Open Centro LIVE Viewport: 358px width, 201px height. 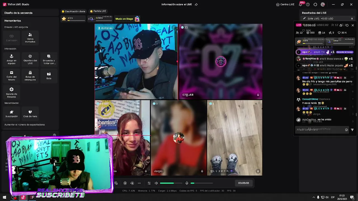point(285,4)
